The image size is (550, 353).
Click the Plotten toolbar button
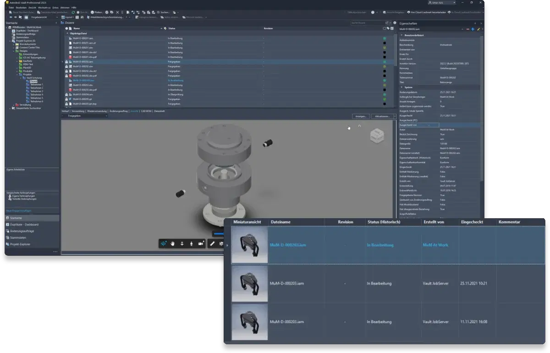[97, 12]
